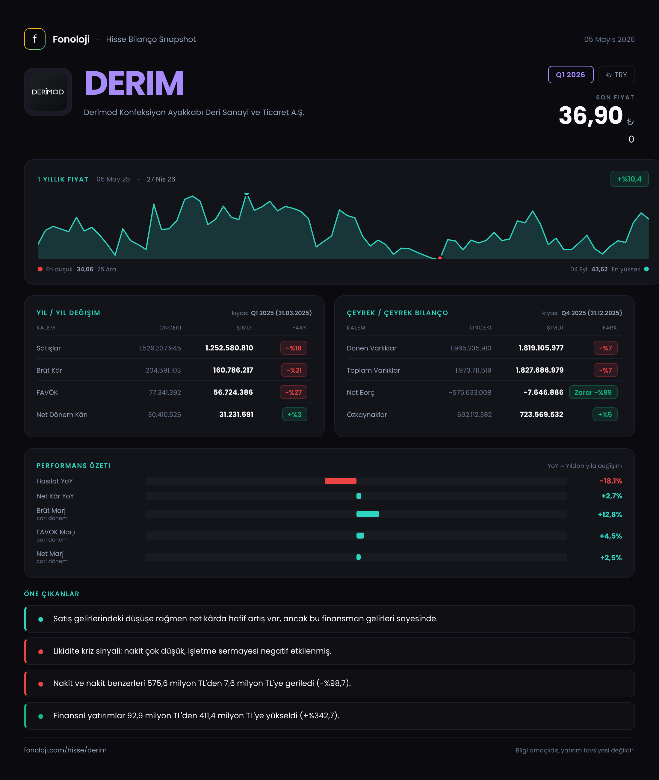Image resolution: width=659 pixels, height=780 pixels.
Task: Click the red En düşük legend dot
Action: (x=40, y=269)
